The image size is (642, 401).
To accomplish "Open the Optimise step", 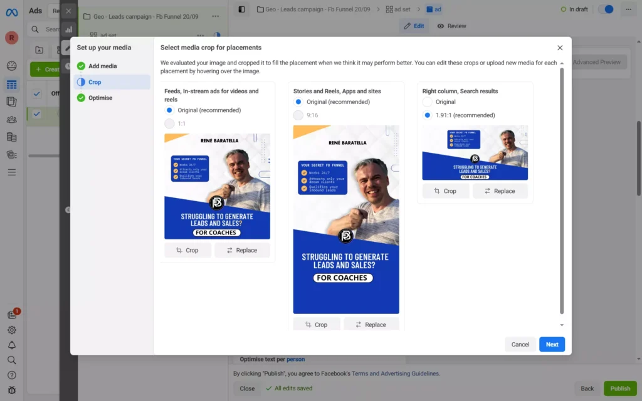I will (100, 98).
